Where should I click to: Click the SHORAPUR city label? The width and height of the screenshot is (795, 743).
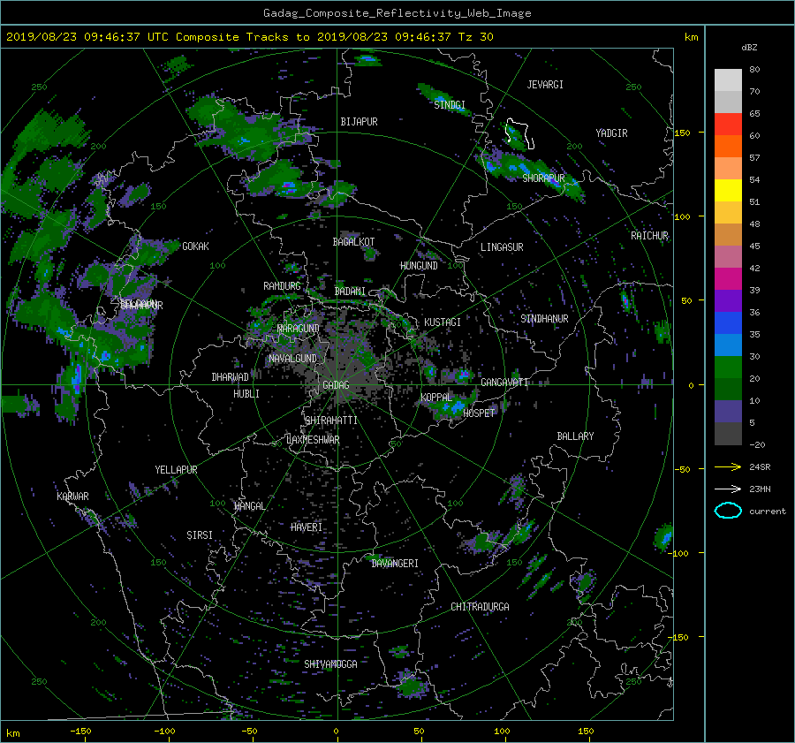pyautogui.click(x=543, y=178)
